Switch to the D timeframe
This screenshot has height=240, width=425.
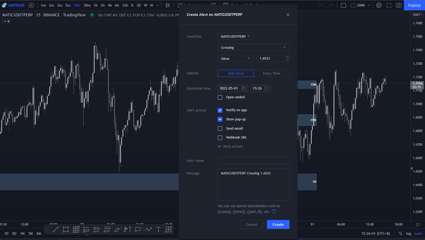click(132, 5)
